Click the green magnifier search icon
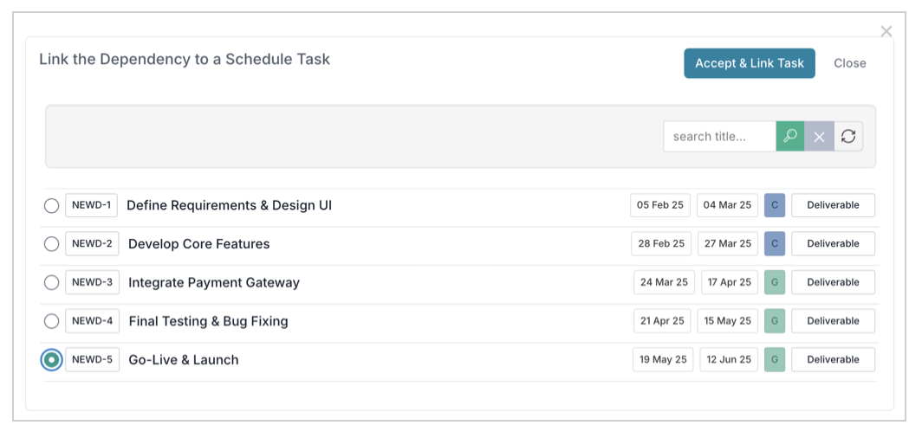922x438 pixels. point(790,136)
